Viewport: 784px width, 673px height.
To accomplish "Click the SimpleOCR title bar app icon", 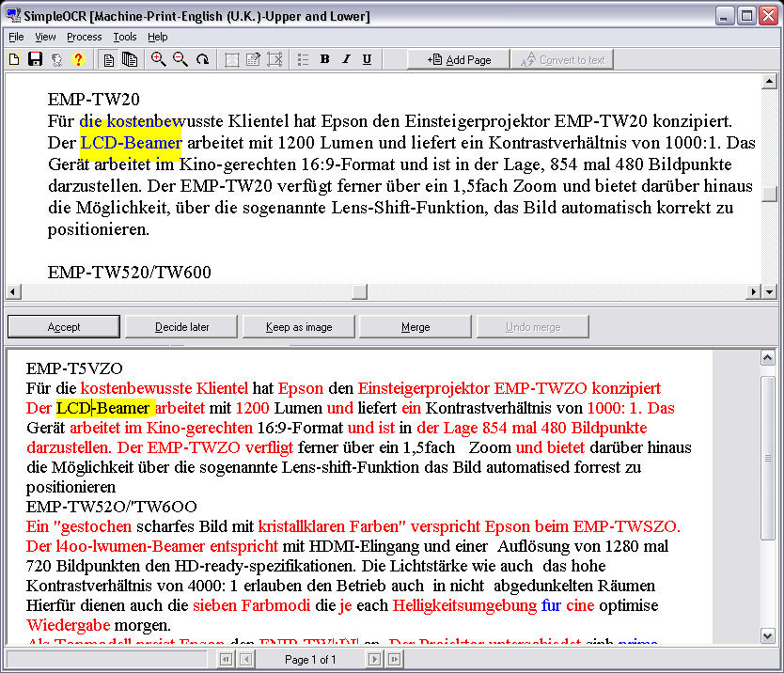I will click(x=13, y=15).
